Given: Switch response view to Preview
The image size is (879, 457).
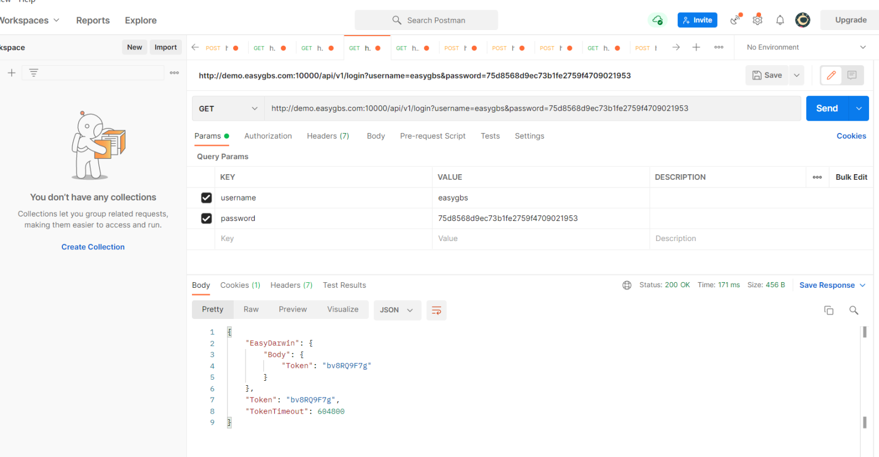Looking at the screenshot, I should pos(293,309).
